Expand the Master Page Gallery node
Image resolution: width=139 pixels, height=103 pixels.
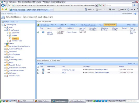[5, 60]
